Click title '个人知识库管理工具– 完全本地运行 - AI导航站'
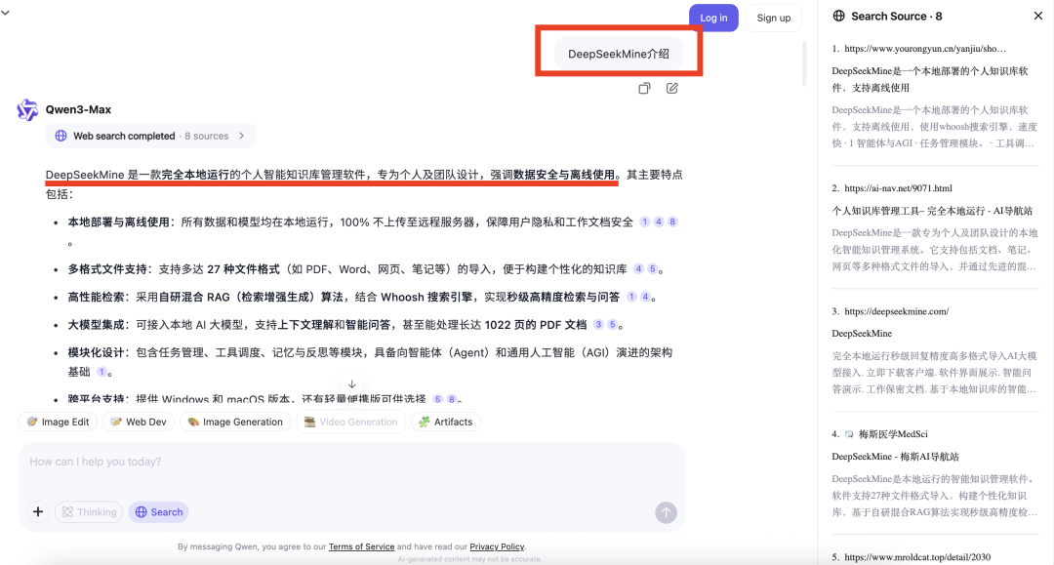Image resolution: width=1054 pixels, height=565 pixels. [x=932, y=210]
